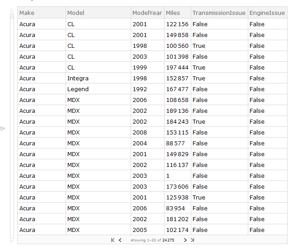Click the miles value 149 829
The height and width of the screenshot is (250, 298).
(177, 154)
